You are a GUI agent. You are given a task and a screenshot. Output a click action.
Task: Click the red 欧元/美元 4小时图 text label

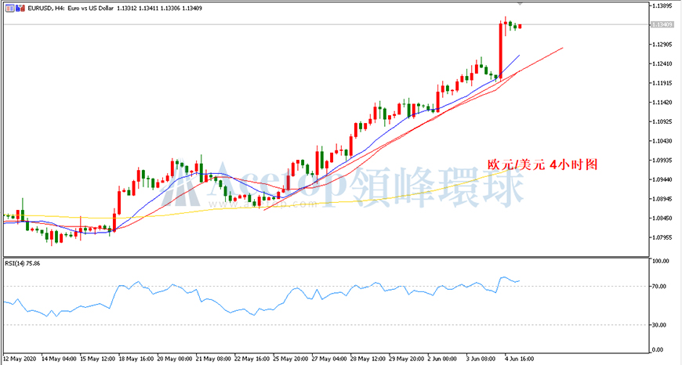[x=542, y=164]
